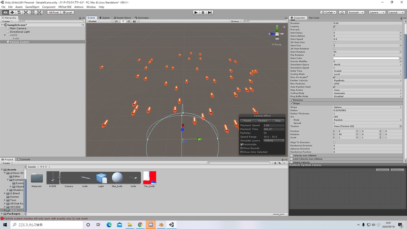Open the Start Color swatch picker
The height and width of the screenshot is (229, 407).
coord(366,58)
